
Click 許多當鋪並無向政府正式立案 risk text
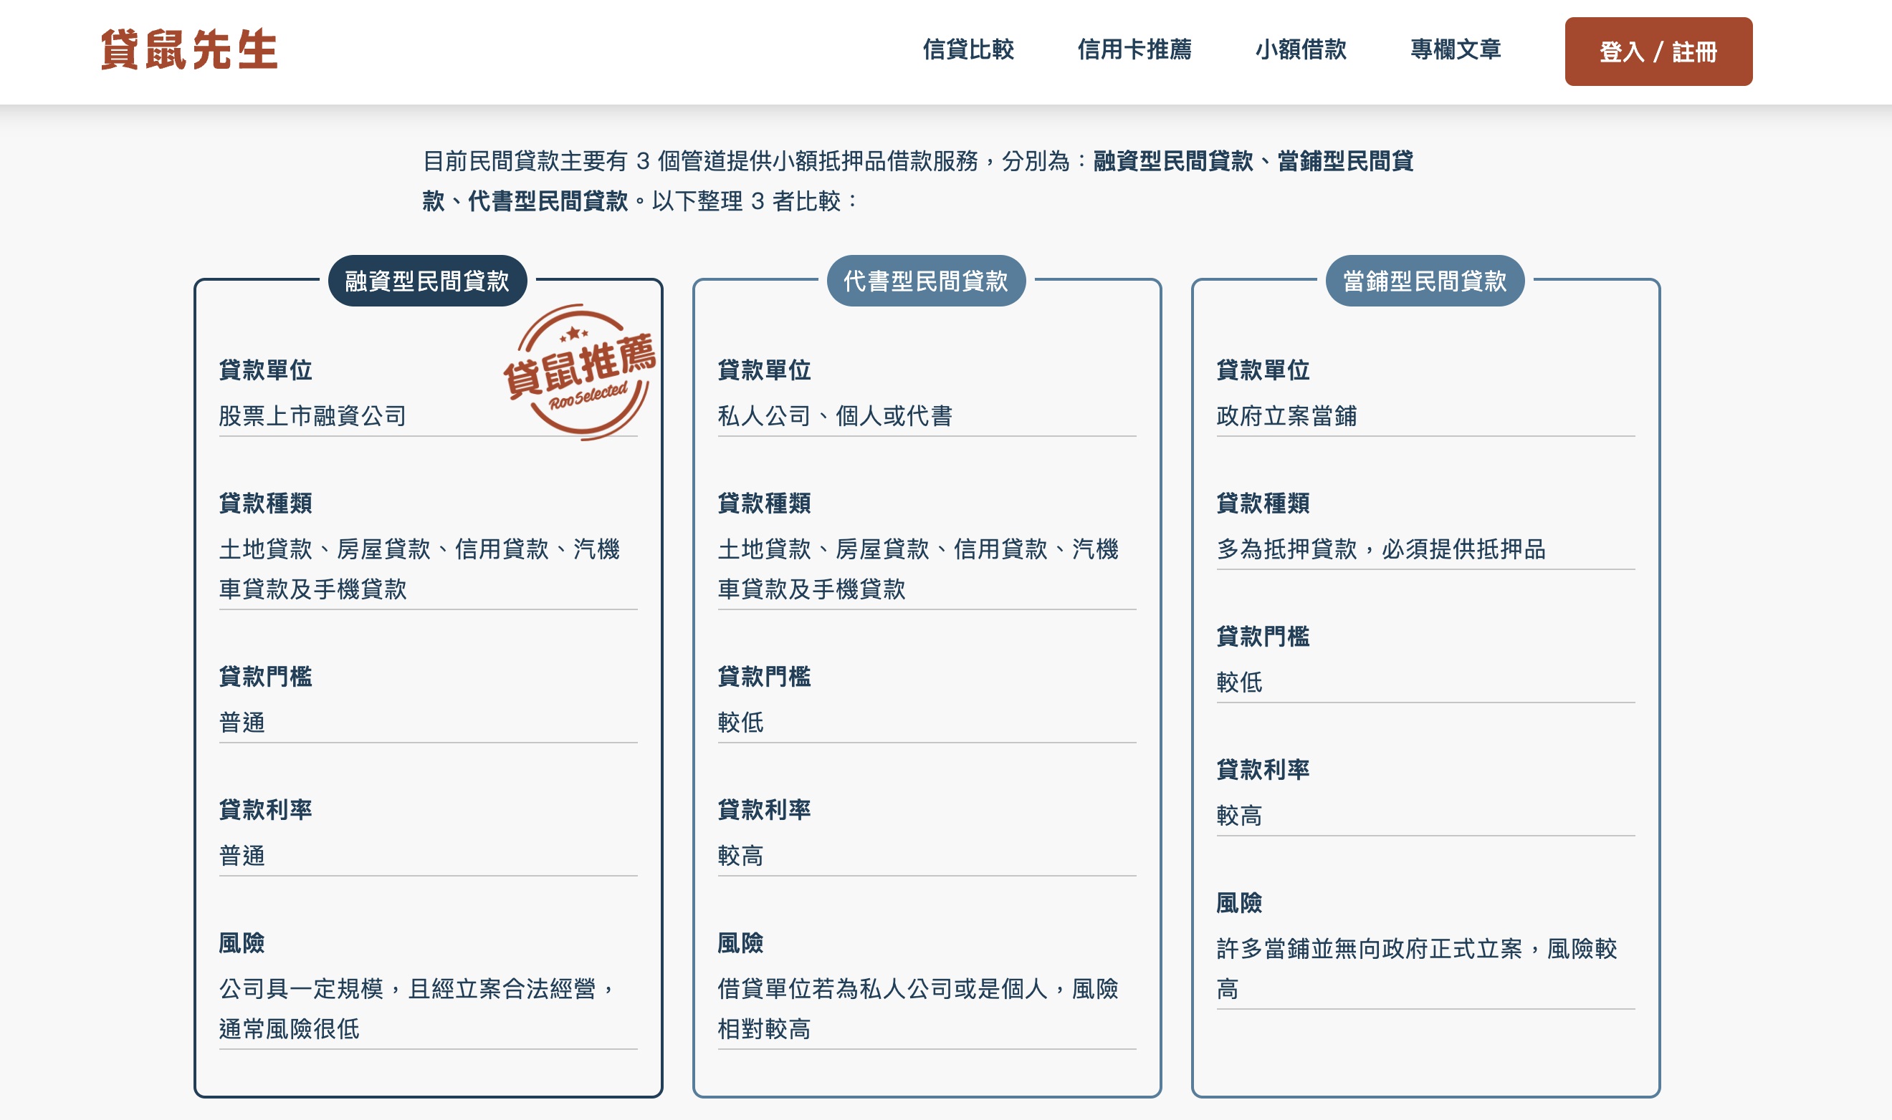click(1416, 969)
